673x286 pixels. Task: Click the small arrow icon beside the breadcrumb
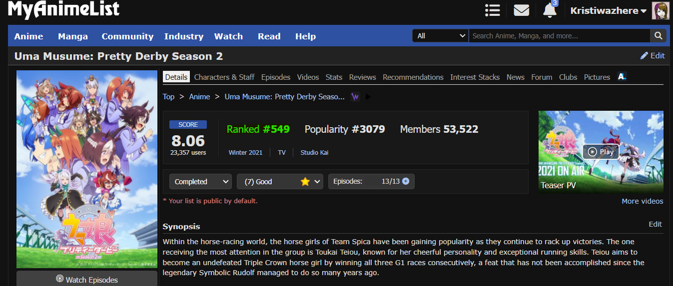click(x=368, y=97)
